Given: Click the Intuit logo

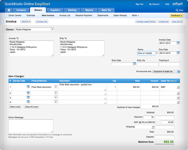Looking at the screenshot, I should [178, 4].
